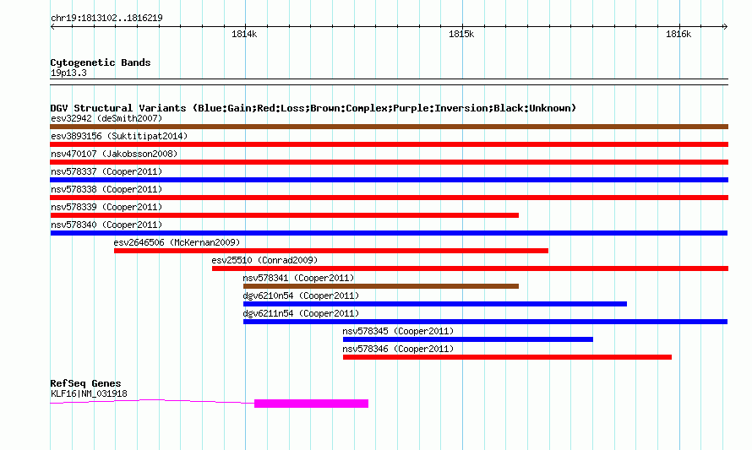Click the left arrow on the ruler

[52, 27]
